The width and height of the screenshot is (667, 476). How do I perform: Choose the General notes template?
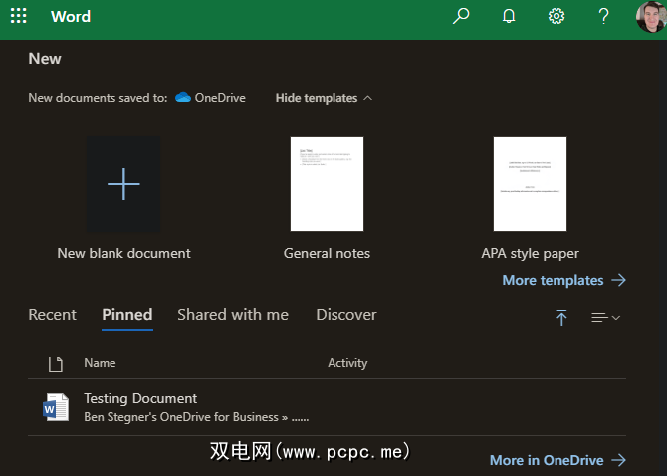327,185
